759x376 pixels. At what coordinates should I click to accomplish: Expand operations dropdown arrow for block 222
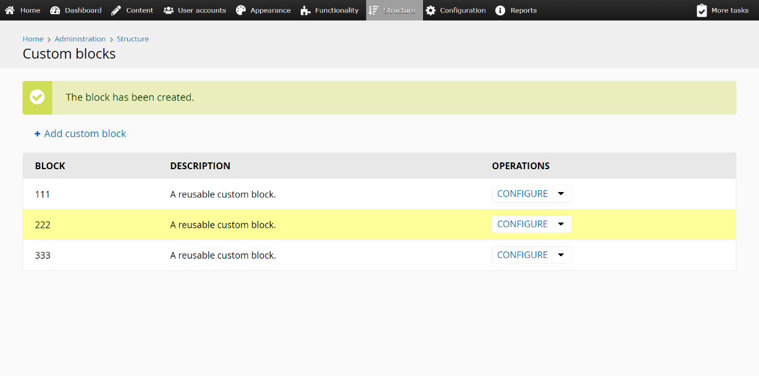(561, 224)
